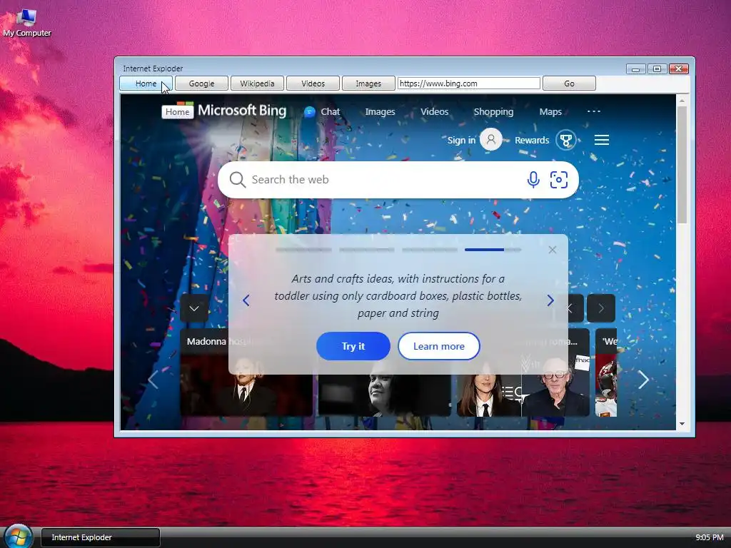Click the page vertical scrollbar thumb
The width and height of the screenshot is (731, 548).
point(682,165)
